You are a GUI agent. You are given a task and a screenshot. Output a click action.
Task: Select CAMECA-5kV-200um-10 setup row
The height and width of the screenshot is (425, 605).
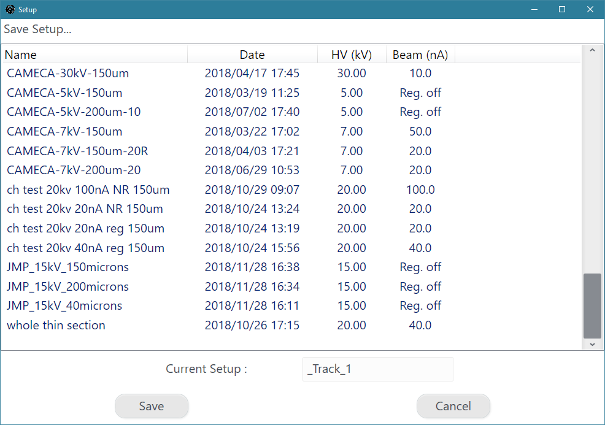pyautogui.click(x=74, y=112)
